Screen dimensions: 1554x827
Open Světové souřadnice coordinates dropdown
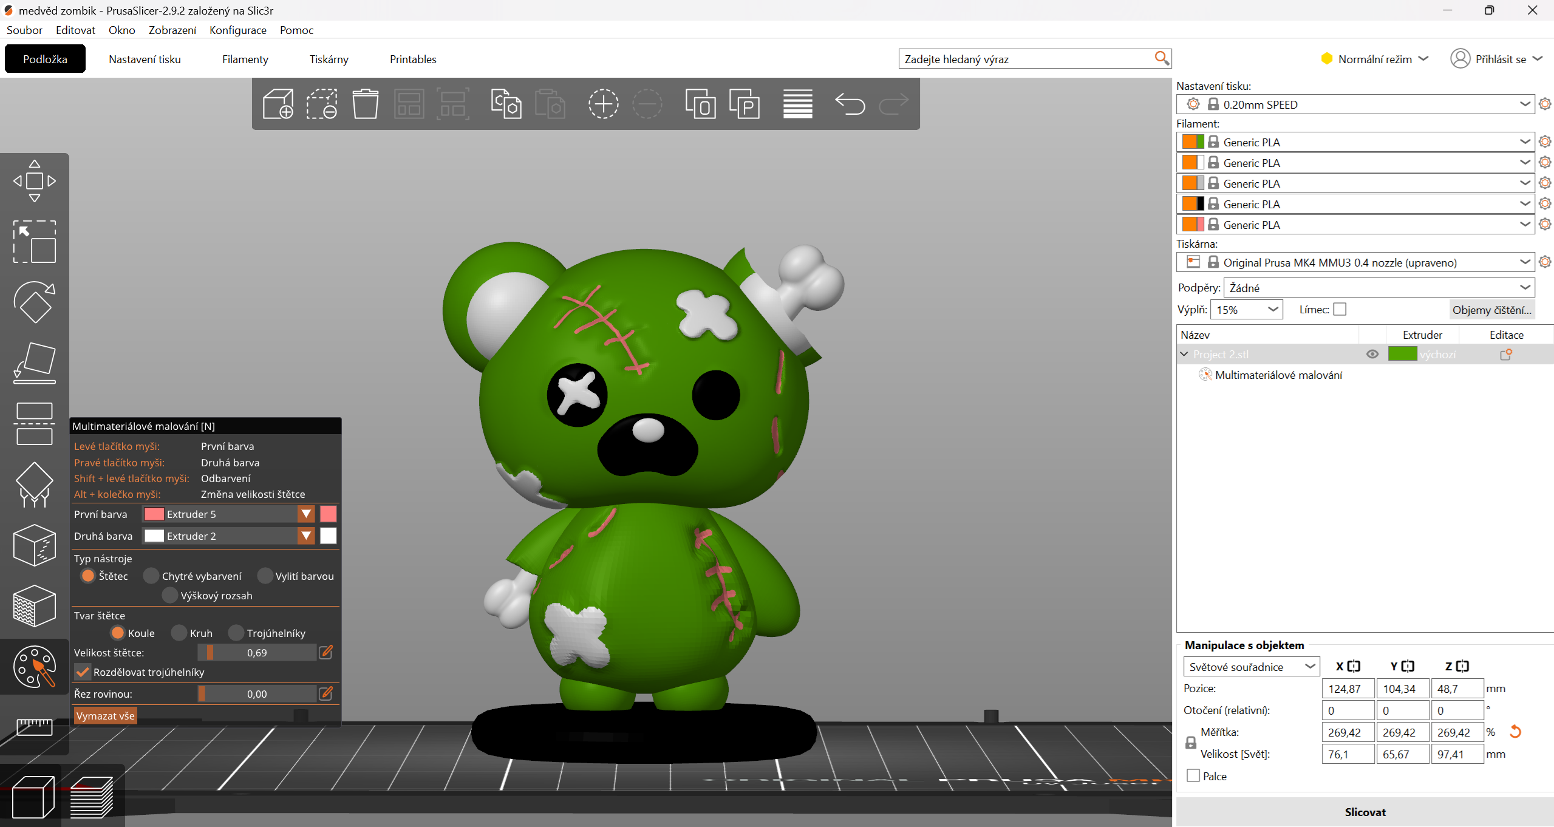(1251, 667)
